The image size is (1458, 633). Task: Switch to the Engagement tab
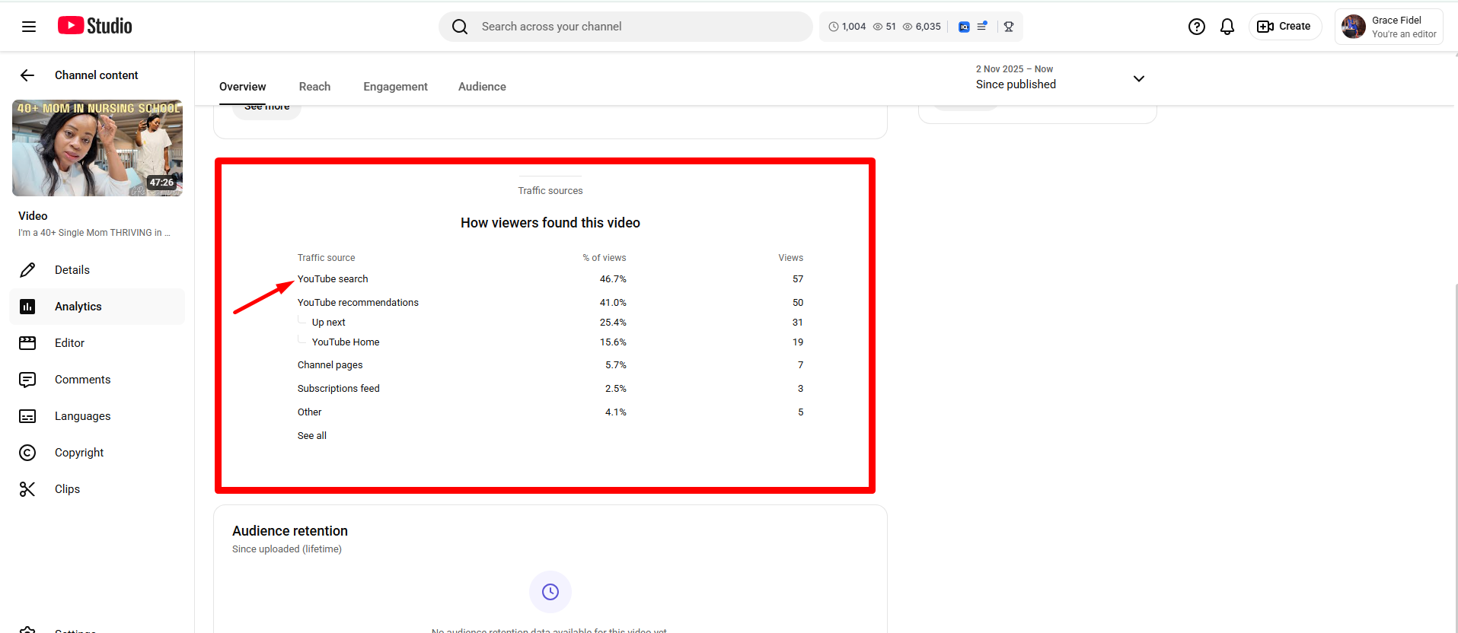395,87
